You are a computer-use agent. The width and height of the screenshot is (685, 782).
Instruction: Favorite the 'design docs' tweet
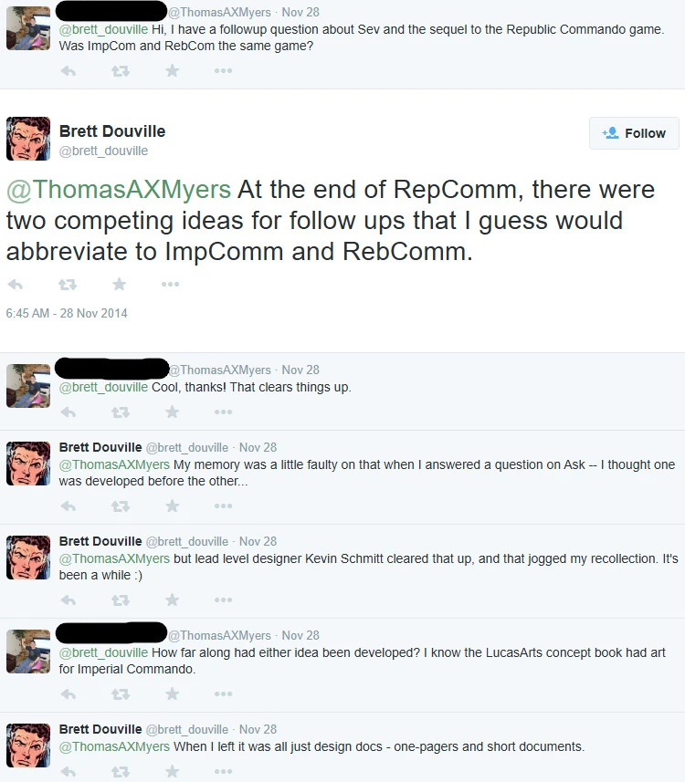click(x=172, y=771)
